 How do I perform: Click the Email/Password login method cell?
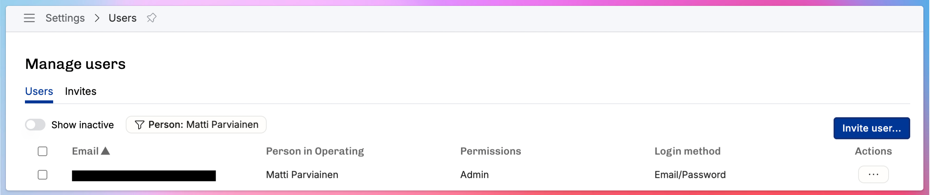click(690, 175)
